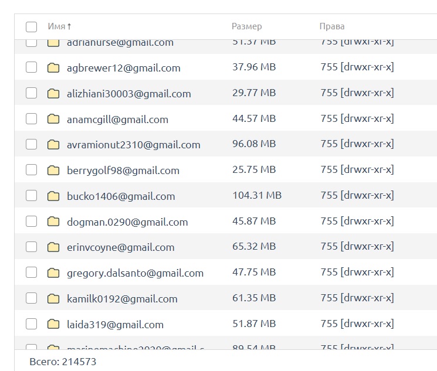Click folder icon next to alizhiani30003@gmail.com
This screenshot has height=371, width=437.
54,94
